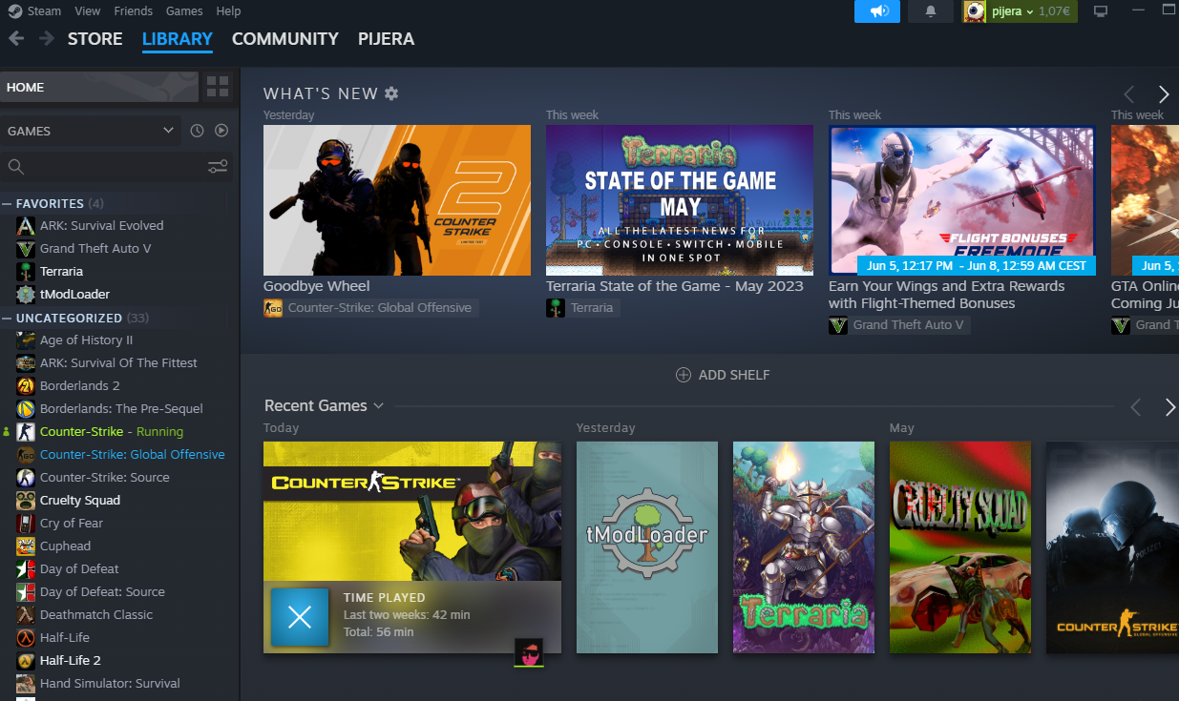Switch to the grid collections view icon

pos(218,87)
